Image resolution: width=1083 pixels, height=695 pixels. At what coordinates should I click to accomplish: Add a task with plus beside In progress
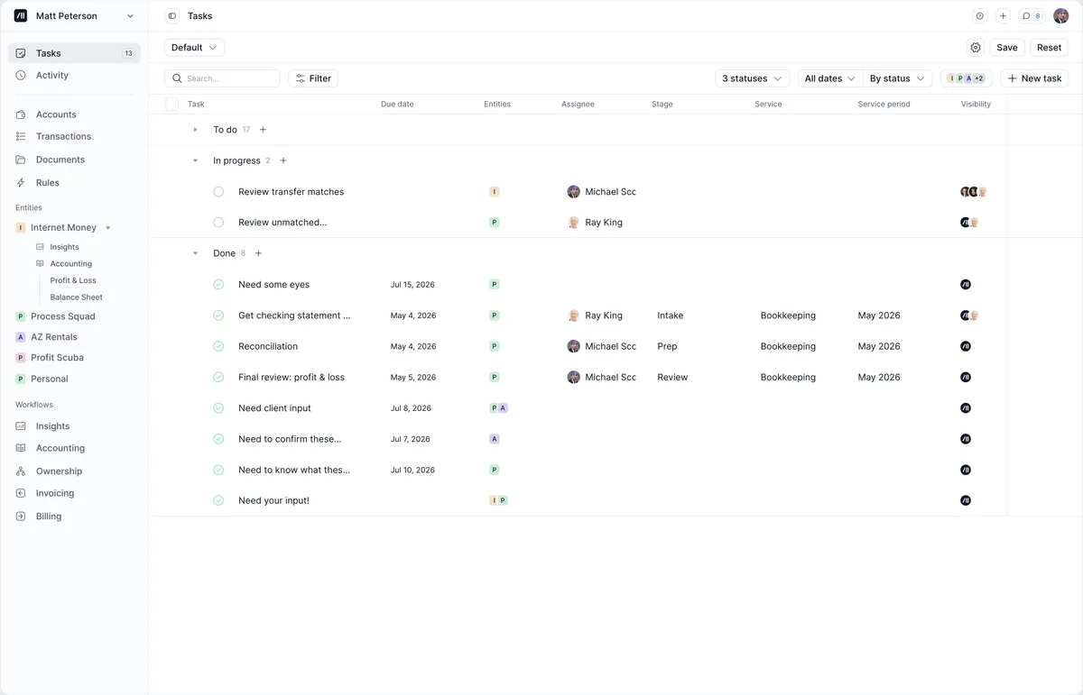pos(283,160)
